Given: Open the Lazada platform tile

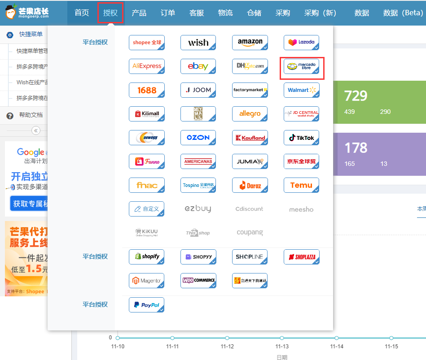Looking at the screenshot, I should tap(301, 43).
